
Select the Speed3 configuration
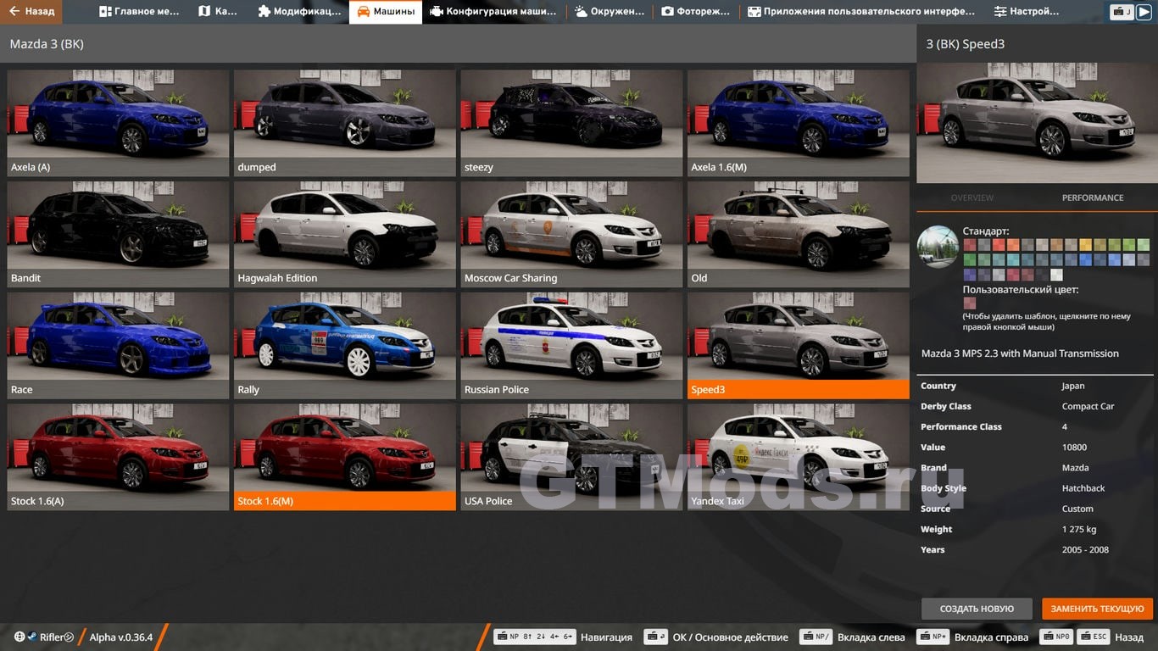[x=799, y=346]
